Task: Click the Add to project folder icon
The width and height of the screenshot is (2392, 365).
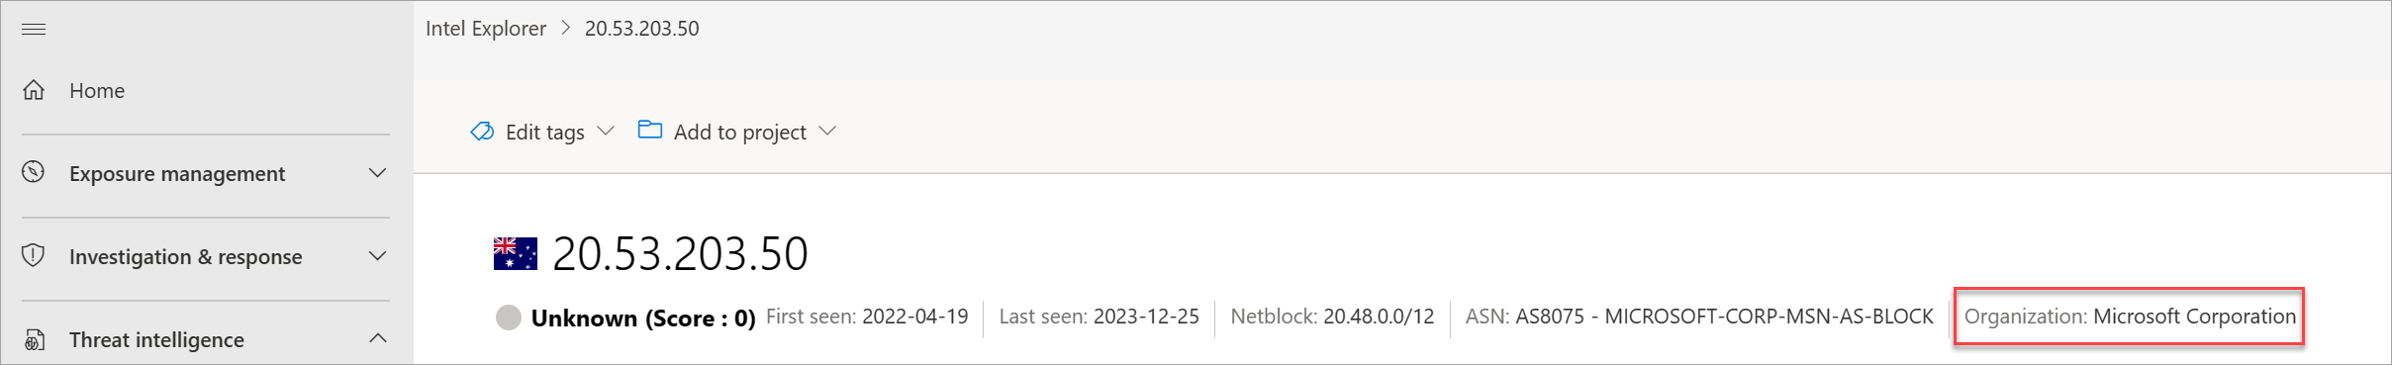Action: pos(650,130)
